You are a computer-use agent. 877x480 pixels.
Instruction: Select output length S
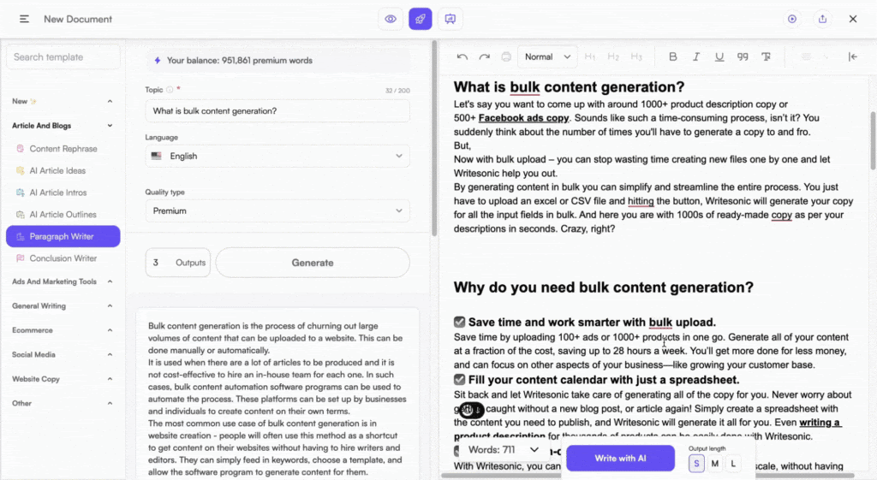point(696,463)
